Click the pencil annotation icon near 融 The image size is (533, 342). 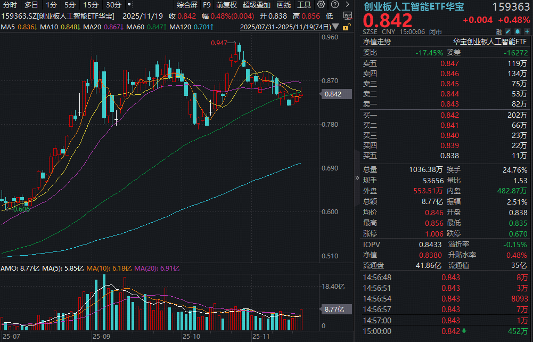point(507,31)
